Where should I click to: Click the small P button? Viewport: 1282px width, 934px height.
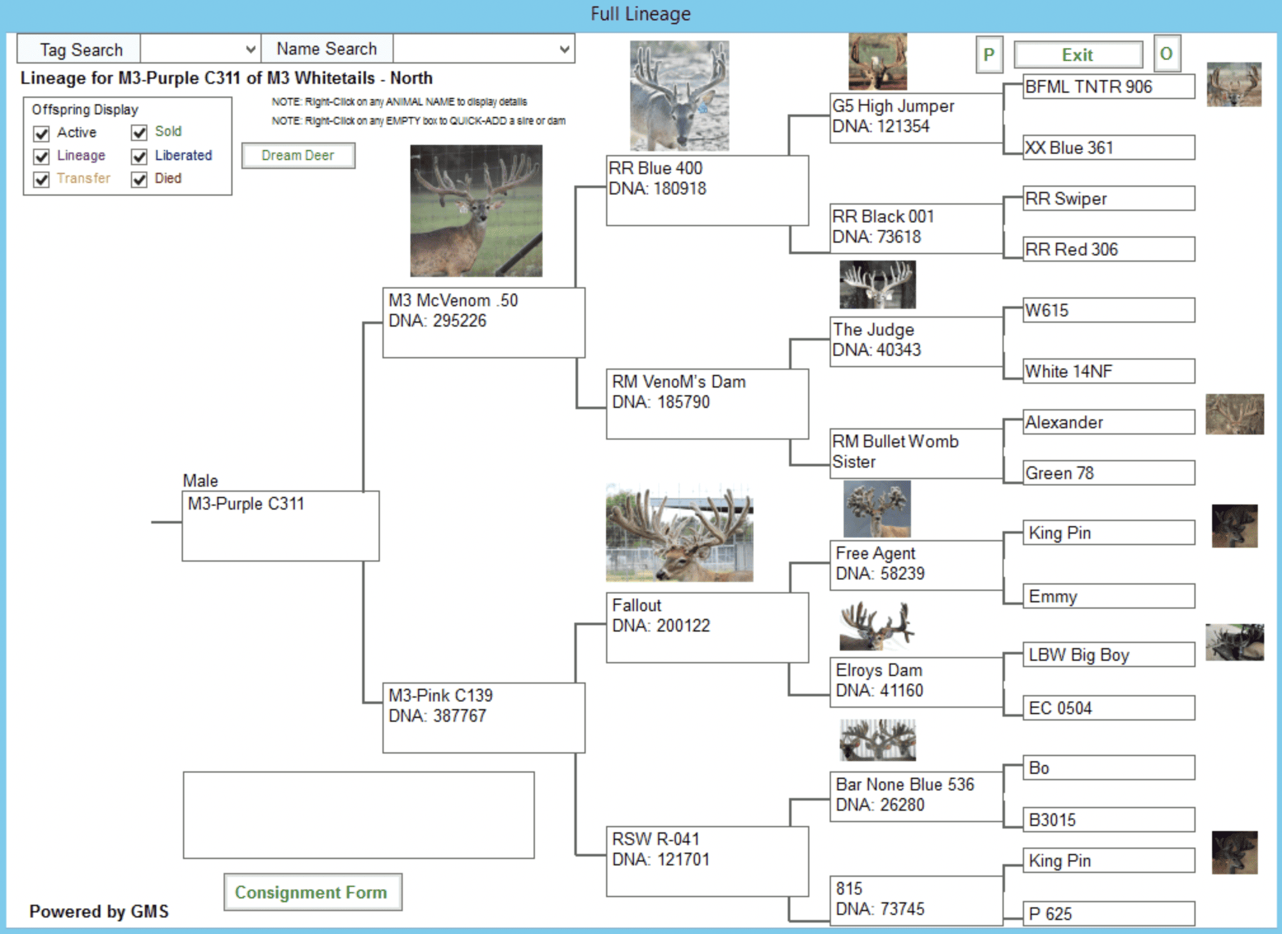click(x=988, y=55)
